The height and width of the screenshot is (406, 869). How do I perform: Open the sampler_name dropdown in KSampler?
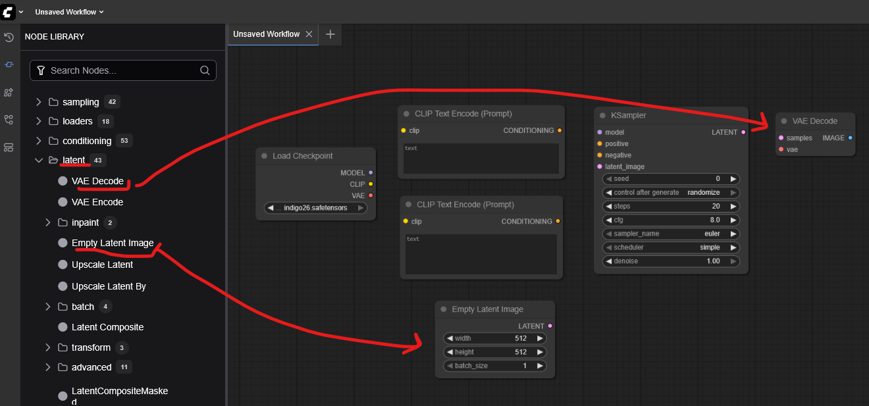tap(671, 234)
